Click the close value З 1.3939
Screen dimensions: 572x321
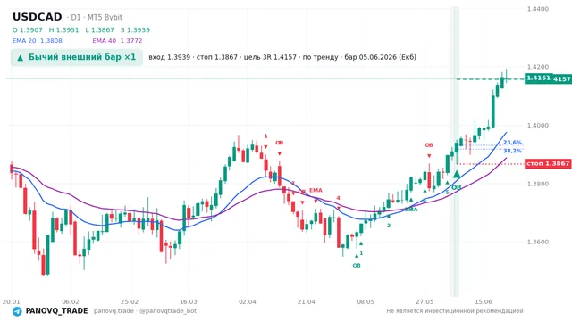click(x=135, y=30)
